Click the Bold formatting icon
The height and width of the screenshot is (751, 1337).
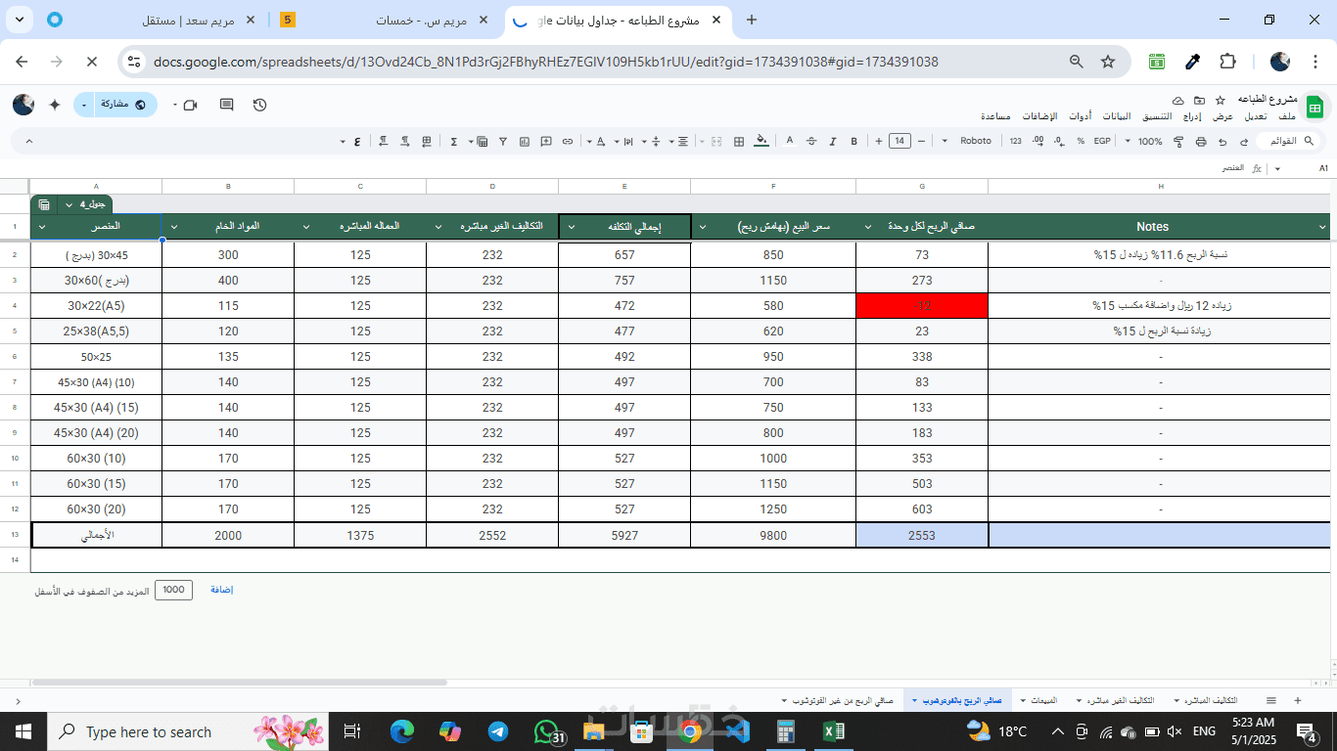pos(853,142)
